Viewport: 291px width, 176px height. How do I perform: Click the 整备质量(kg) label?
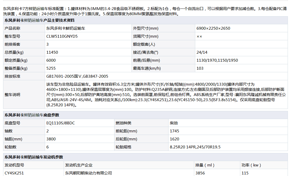coord(16,68)
